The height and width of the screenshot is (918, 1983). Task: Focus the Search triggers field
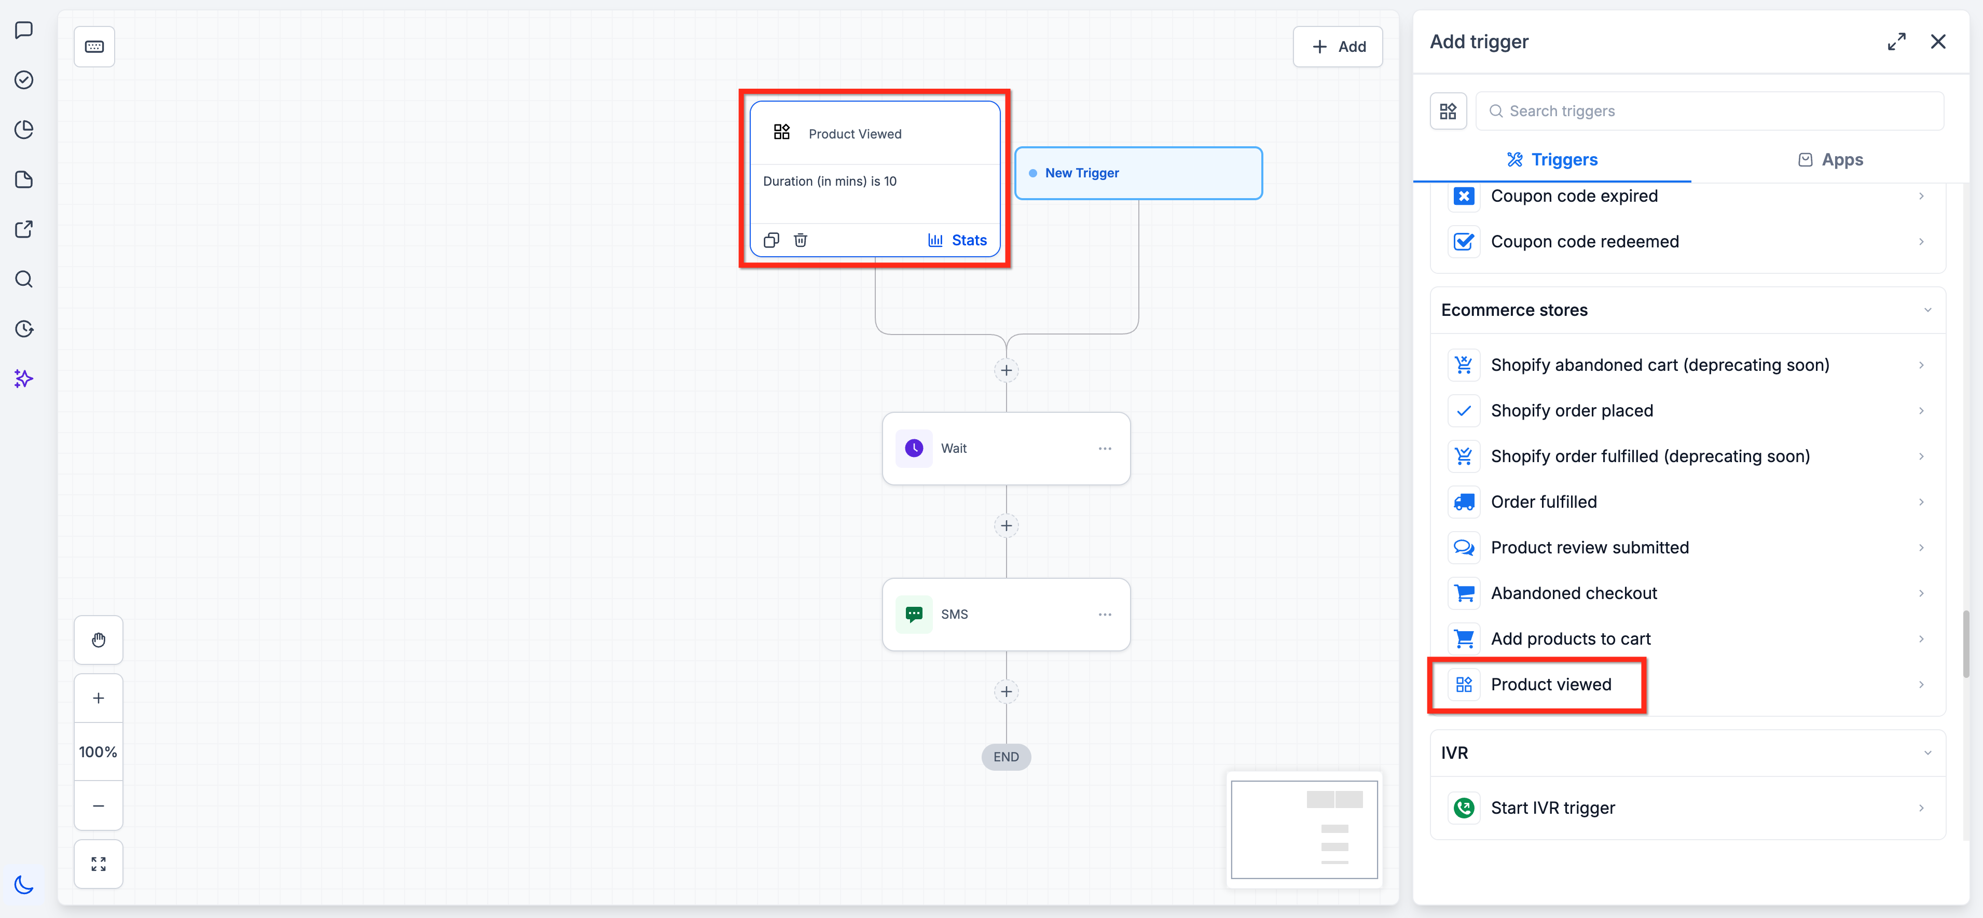pos(1710,112)
